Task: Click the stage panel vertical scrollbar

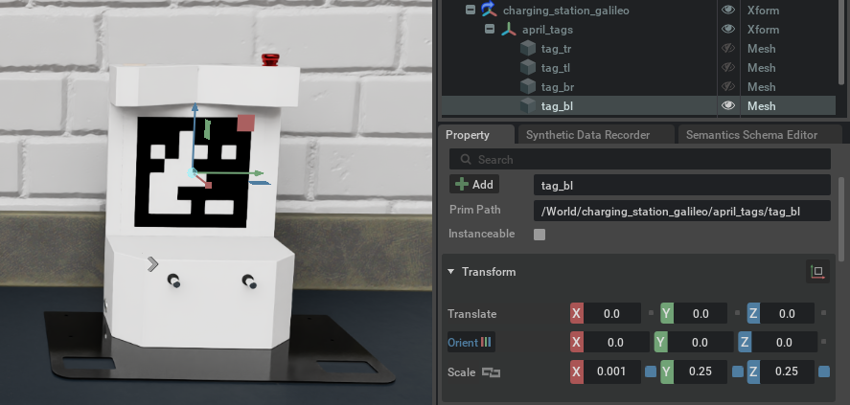Action: click(841, 42)
